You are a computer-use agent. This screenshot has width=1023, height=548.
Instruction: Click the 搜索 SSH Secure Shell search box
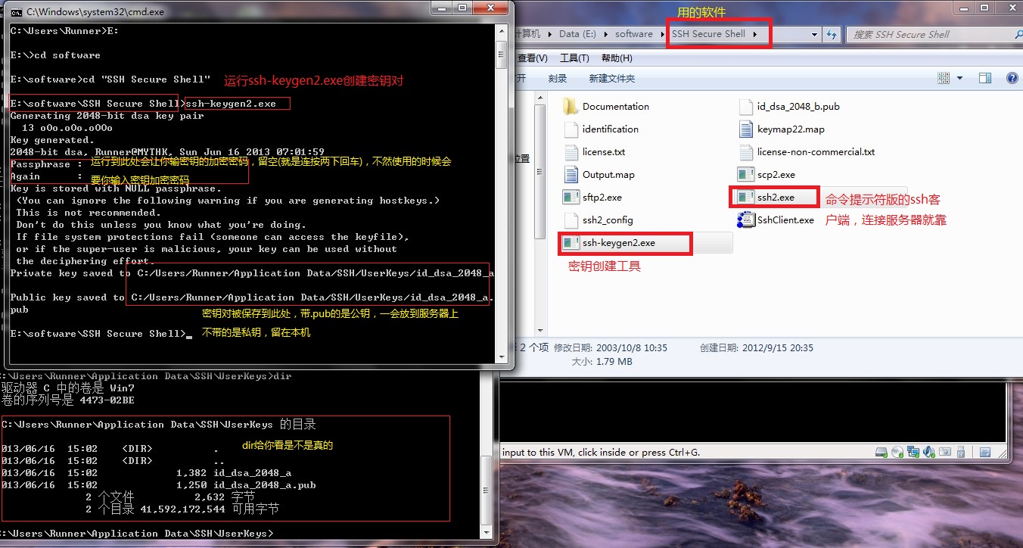point(938,33)
